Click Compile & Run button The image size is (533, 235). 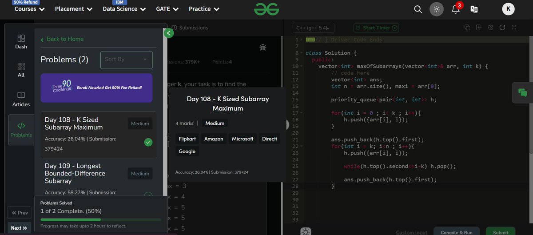click(457, 231)
